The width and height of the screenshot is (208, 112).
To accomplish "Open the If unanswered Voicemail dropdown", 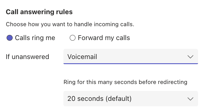I will pos(131,57).
